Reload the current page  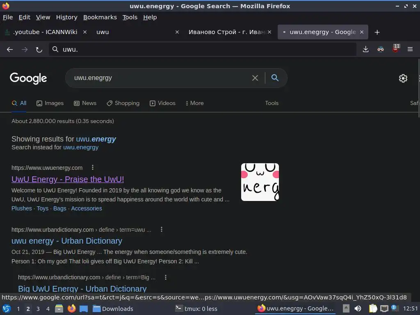click(x=39, y=50)
